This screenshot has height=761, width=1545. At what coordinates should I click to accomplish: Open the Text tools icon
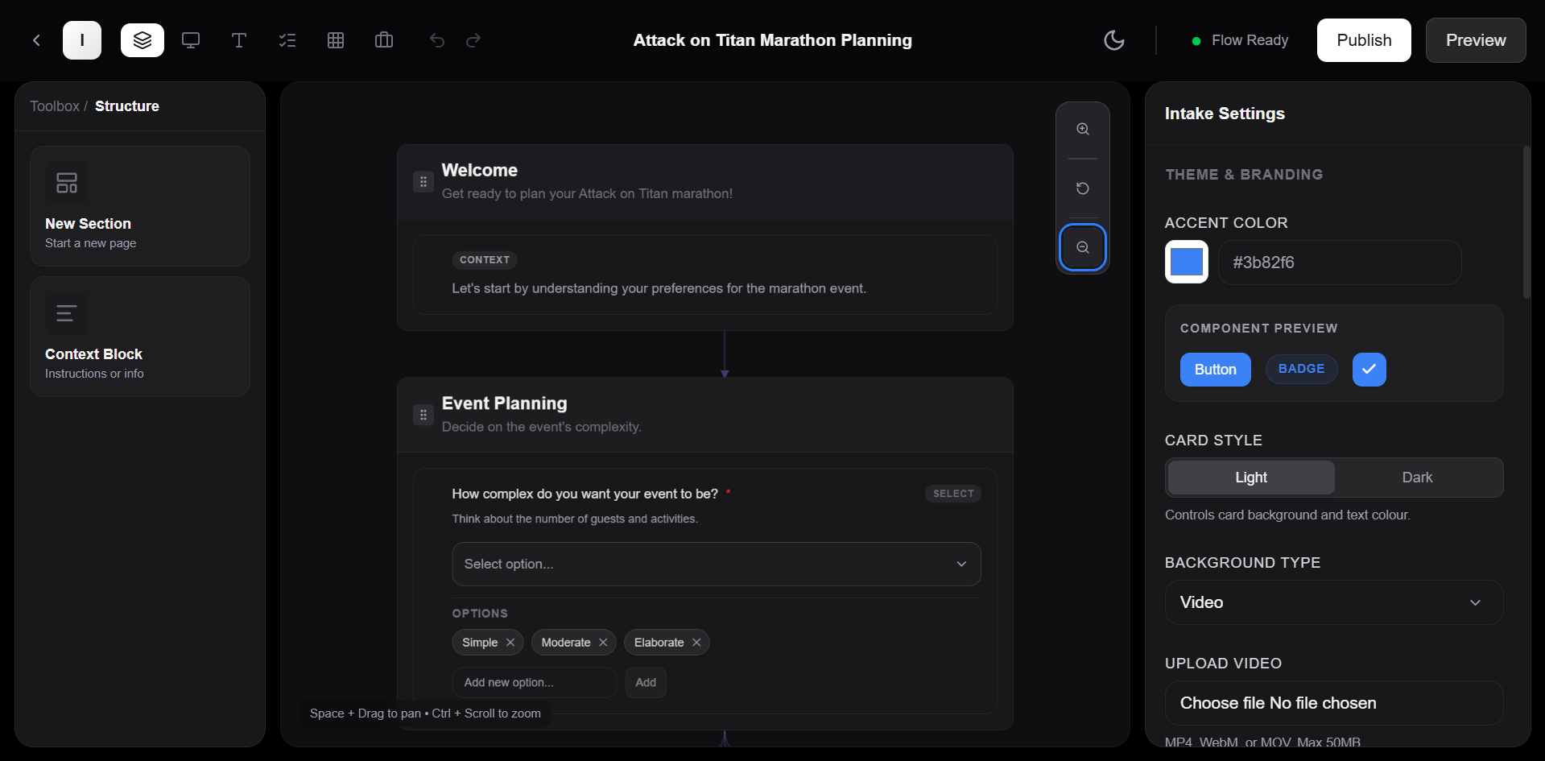pos(239,40)
